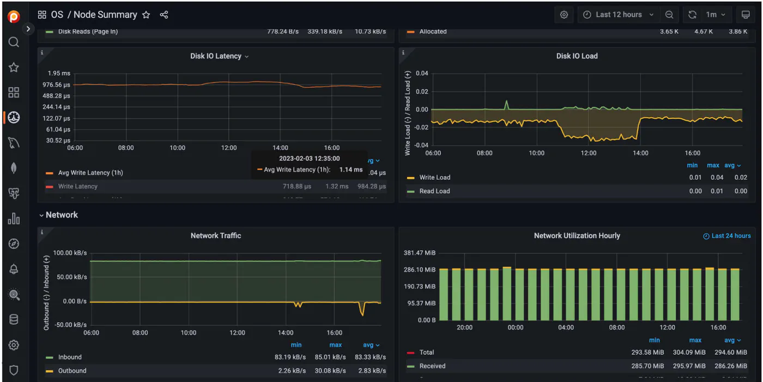Open the Last 12 hours time picker
The width and height of the screenshot is (763, 382).
coord(619,15)
